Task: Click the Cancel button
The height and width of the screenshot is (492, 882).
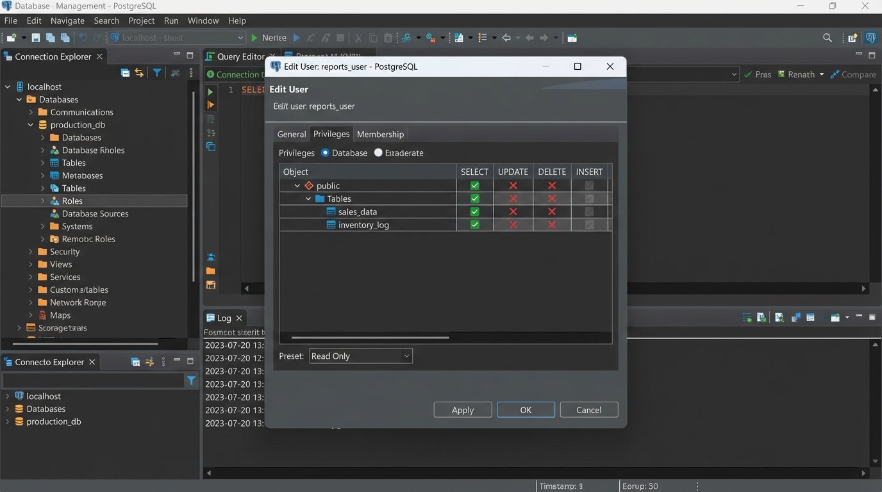Action: pos(588,409)
